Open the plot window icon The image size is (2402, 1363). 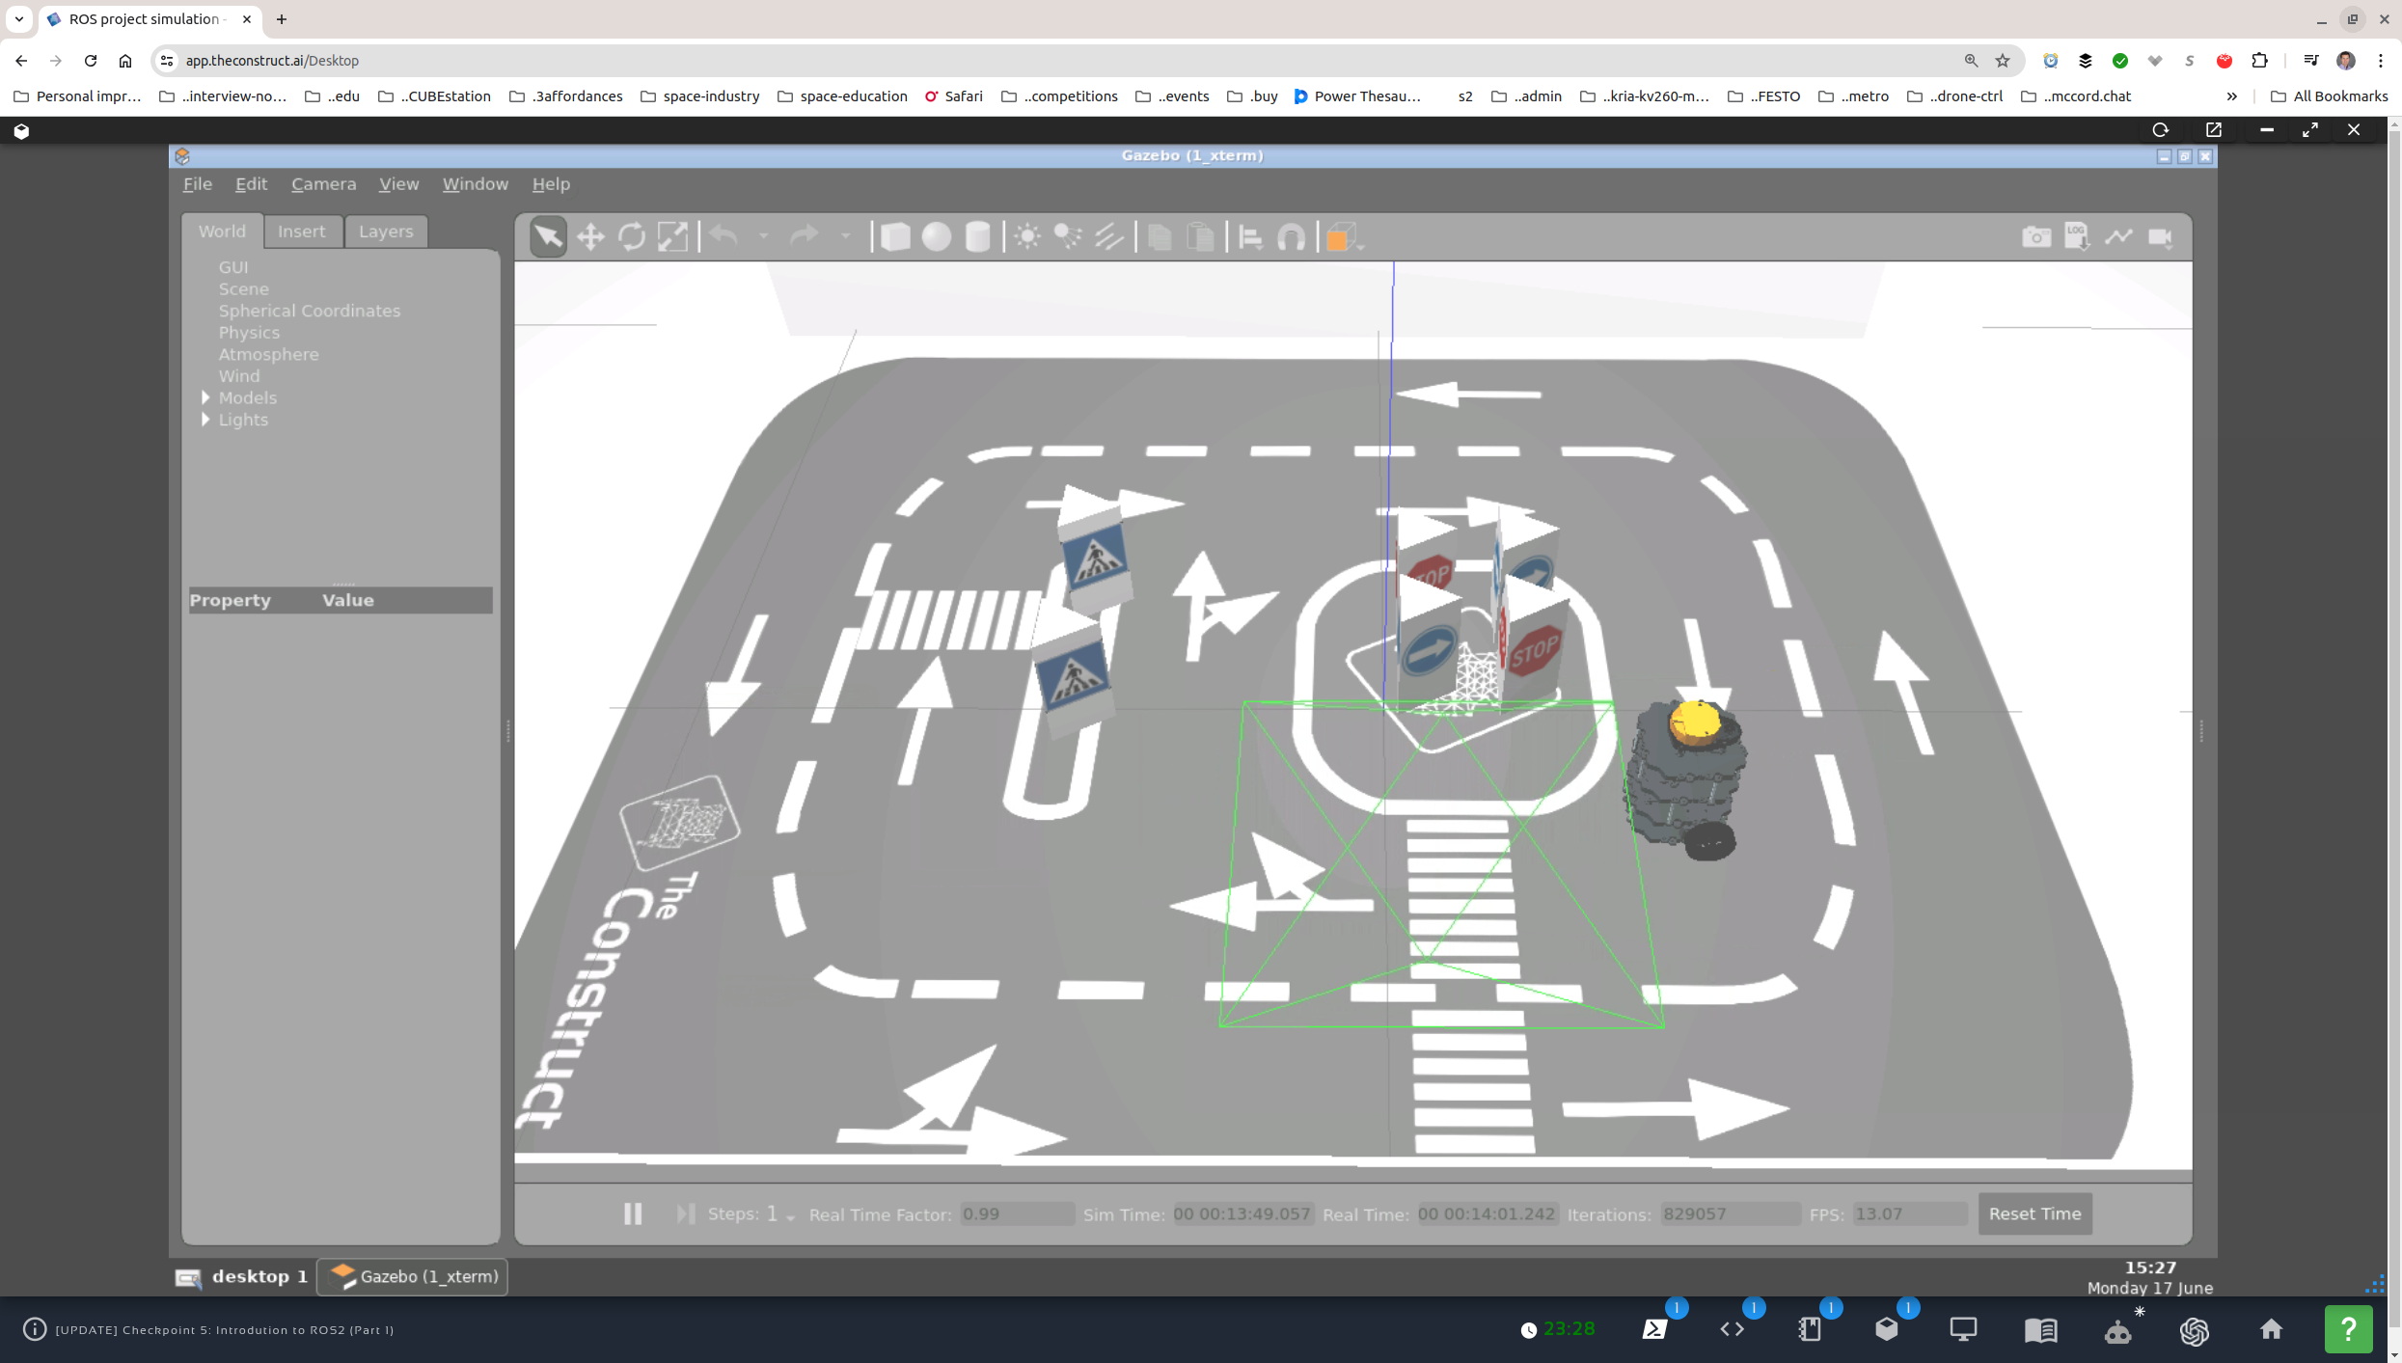2118,237
